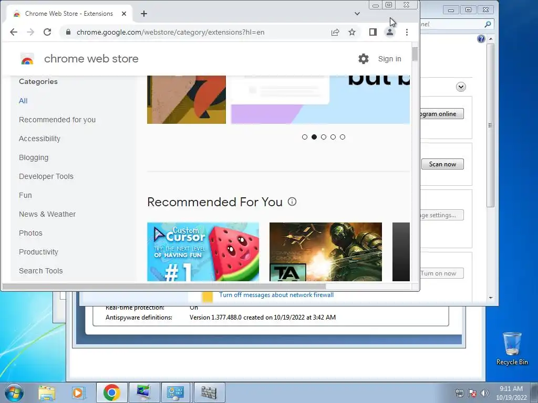Click Turn on now button behind Chrome

[x=442, y=273]
